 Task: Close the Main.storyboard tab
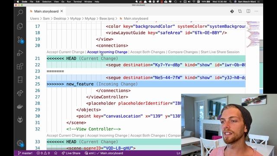coord(61,11)
